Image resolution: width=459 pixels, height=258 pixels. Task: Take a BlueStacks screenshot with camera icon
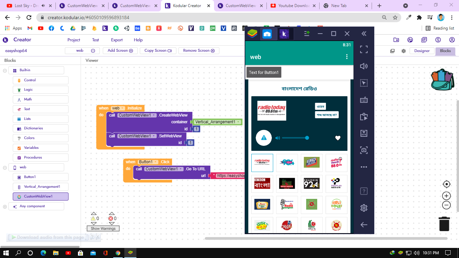pyautogui.click(x=364, y=150)
